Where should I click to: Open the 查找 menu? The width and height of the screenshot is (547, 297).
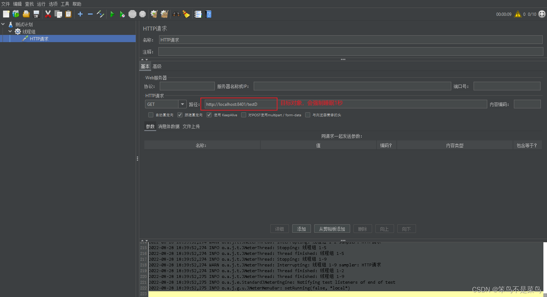tap(30, 4)
